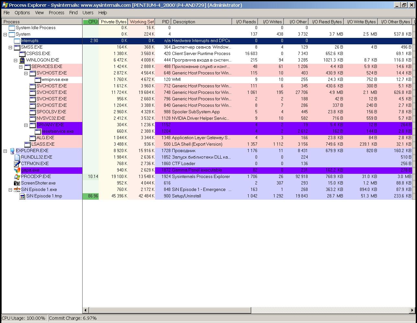Click the SiN Episode 1.tmp setup icon
The image size is (417, 323).
coord(22,196)
